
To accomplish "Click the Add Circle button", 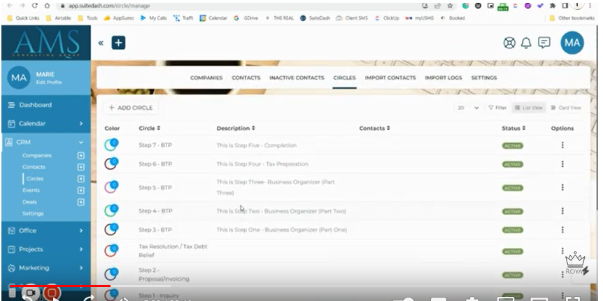I will coord(131,108).
